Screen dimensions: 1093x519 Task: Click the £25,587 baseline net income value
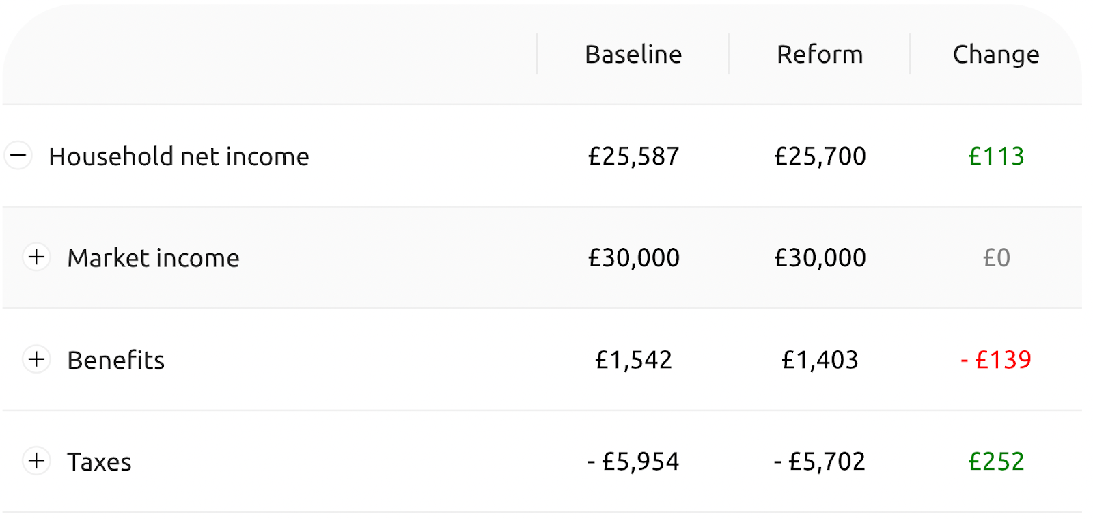pos(634,156)
